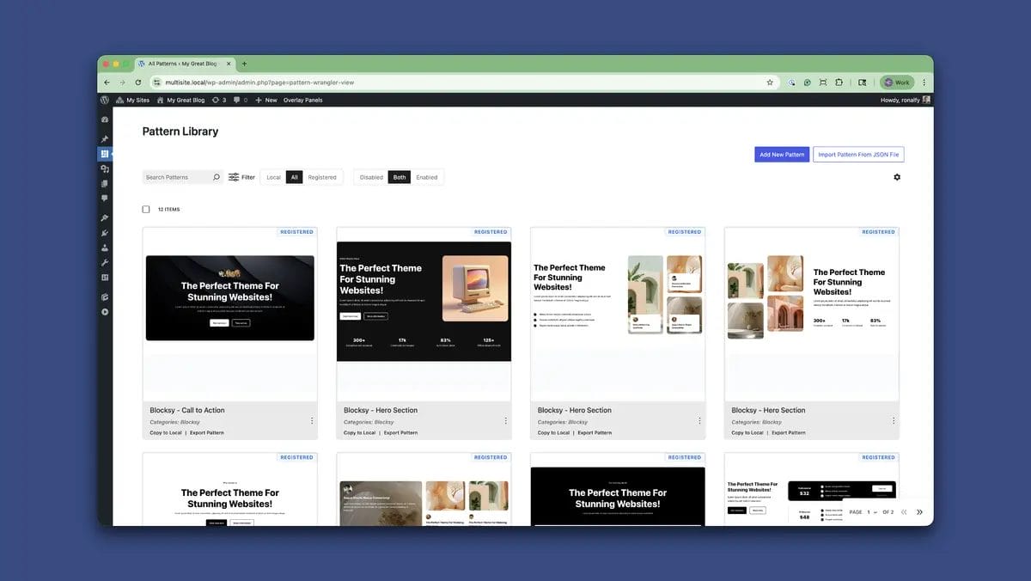The width and height of the screenshot is (1031, 581).
Task: Click the search magnifier icon in Search Patterns
Action: [217, 177]
